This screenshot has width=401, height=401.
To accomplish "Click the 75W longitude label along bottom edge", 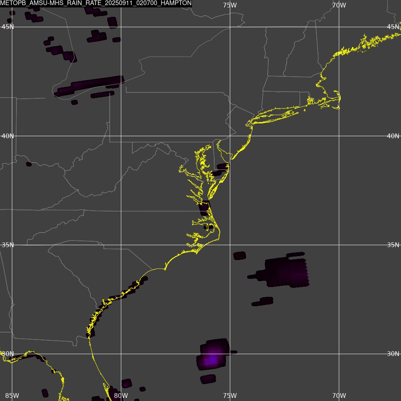I will 230,396.
